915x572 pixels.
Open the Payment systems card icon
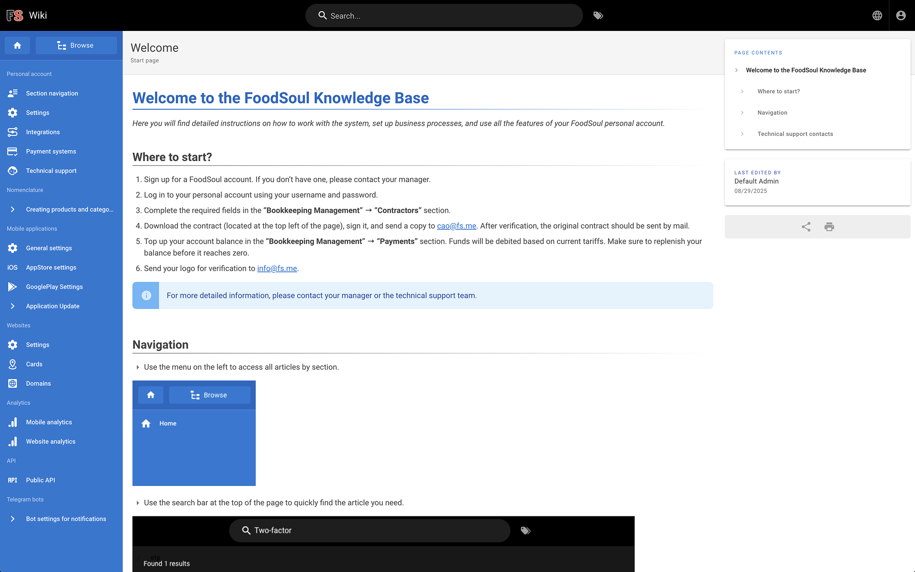tap(13, 151)
